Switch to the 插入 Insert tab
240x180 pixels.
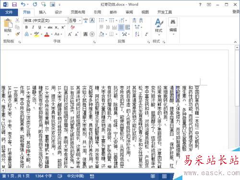pyautogui.click(x=42, y=12)
